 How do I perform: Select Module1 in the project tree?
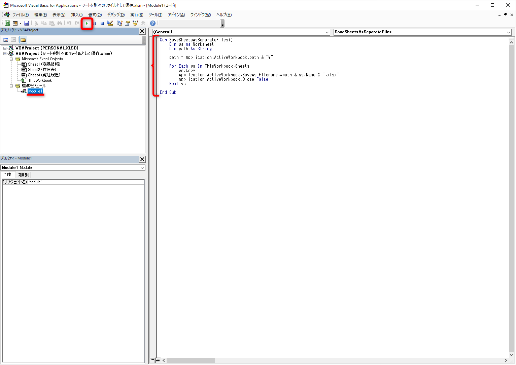[x=35, y=91]
